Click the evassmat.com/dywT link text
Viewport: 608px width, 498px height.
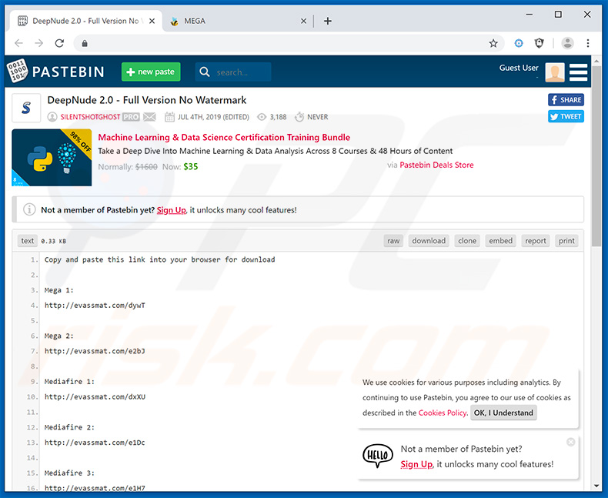95,306
